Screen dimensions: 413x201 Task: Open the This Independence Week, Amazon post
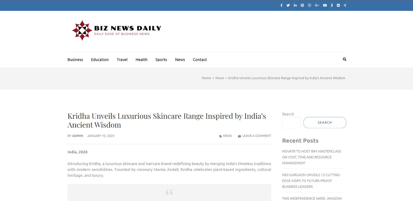(x=312, y=198)
